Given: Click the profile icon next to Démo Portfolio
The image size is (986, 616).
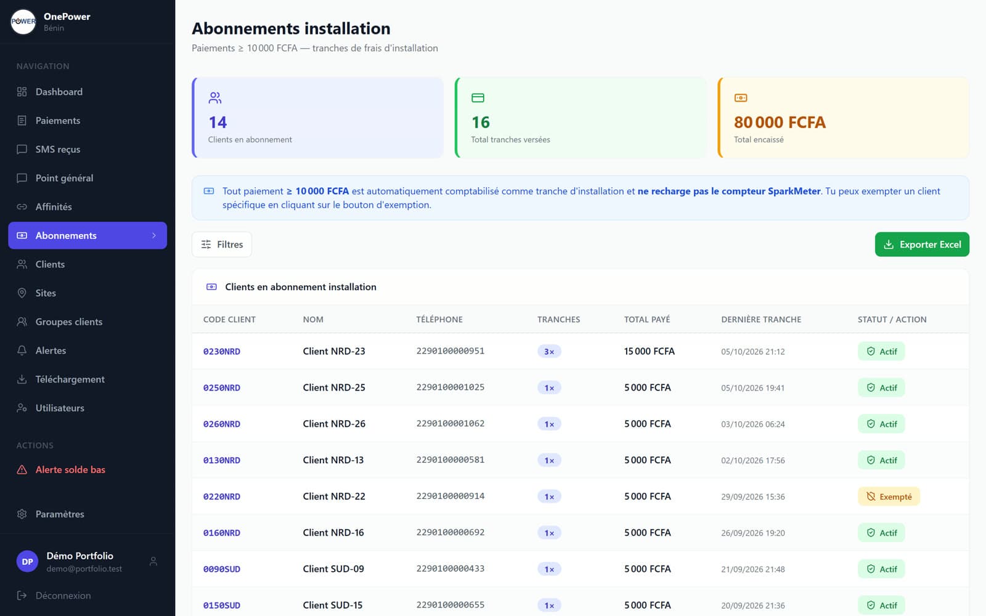Looking at the screenshot, I should click(x=153, y=561).
